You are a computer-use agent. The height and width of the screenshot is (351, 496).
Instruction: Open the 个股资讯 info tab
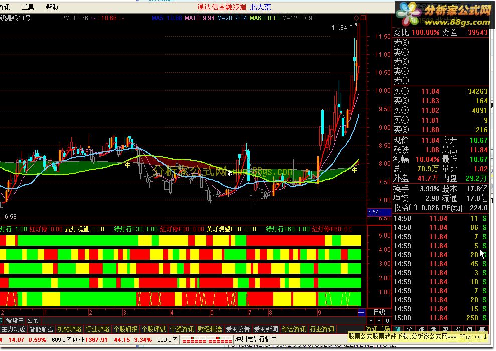[182, 329]
